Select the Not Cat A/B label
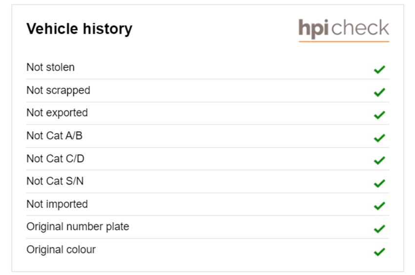Screen dimensions: 415x275 click(x=55, y=135)
